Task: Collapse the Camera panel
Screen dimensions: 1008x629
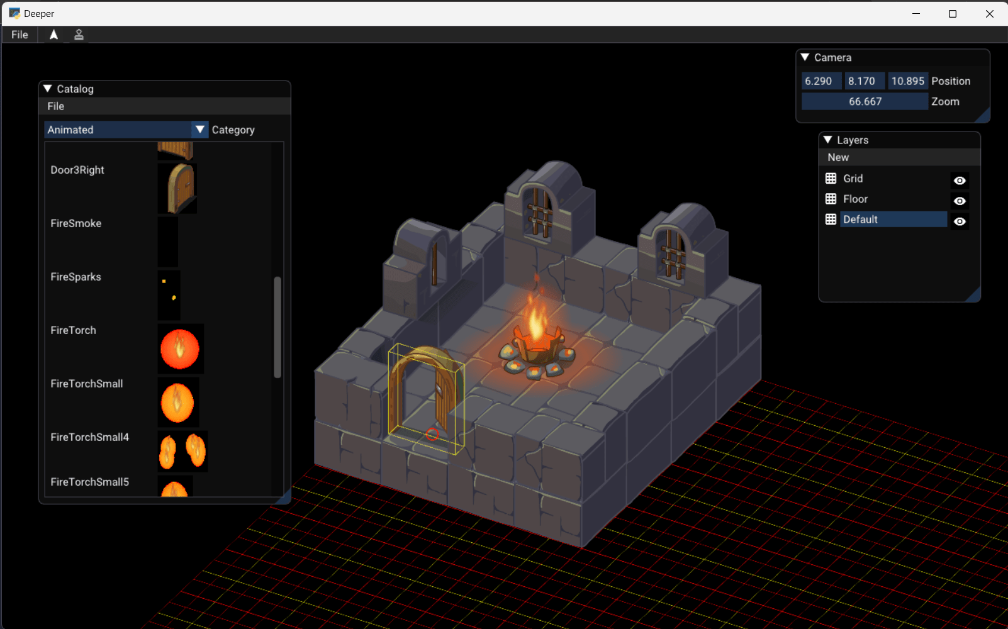Action: pos(805,57)
